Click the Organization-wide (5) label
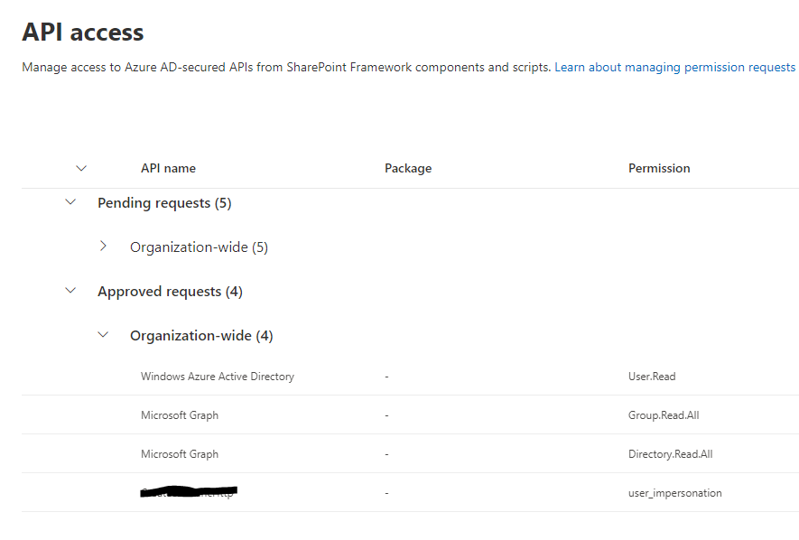This screenshot has height=540, width=799. tap(199, 246)
